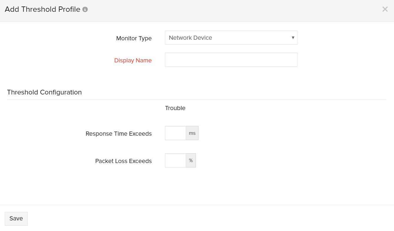394x231 pixels.
Task: Click the Add Threshold Profile title
Action: click(43, 9)
